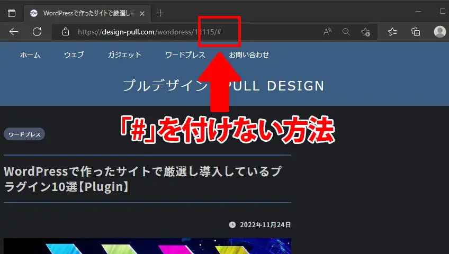Open the Favorites list
Viewport: 449px width, 254px height.
click(x=392, y=31)
